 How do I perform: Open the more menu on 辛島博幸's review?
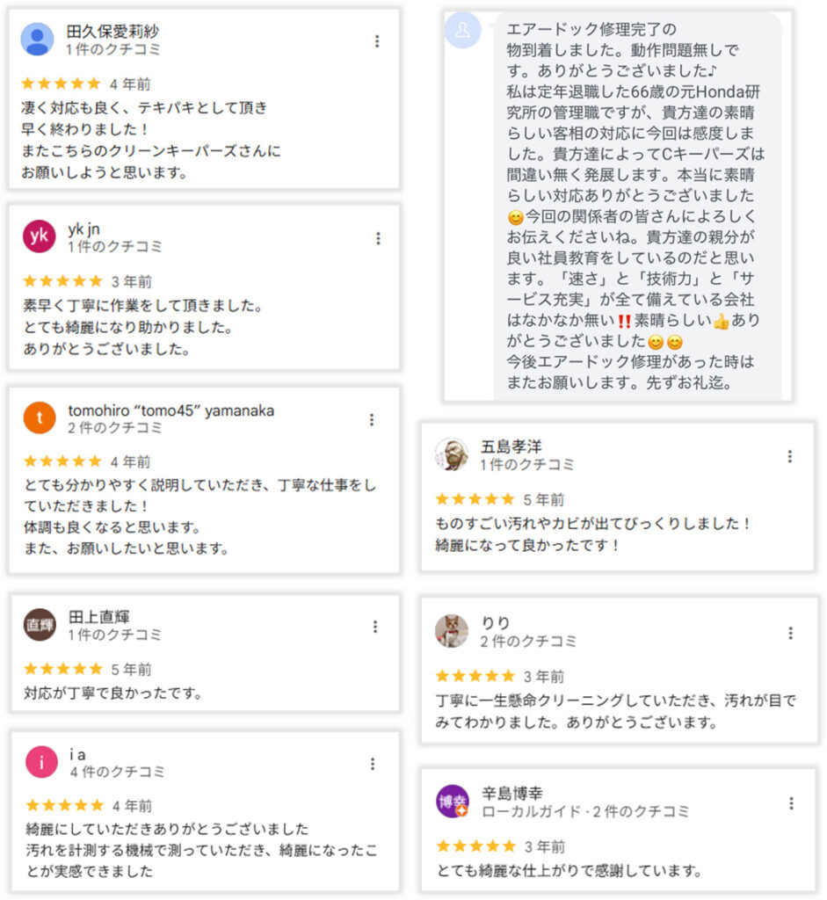[x=792, y=803]
